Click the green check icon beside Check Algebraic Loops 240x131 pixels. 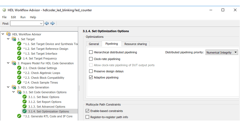19,73
